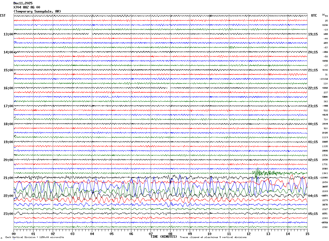The width and height of the screenshot is (329, 241).
Task: Select the 13:00 CST time label
Action: [8, 34]
